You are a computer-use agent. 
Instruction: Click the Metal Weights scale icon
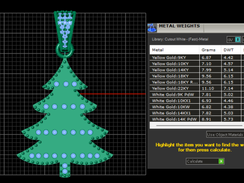(152, 28)
